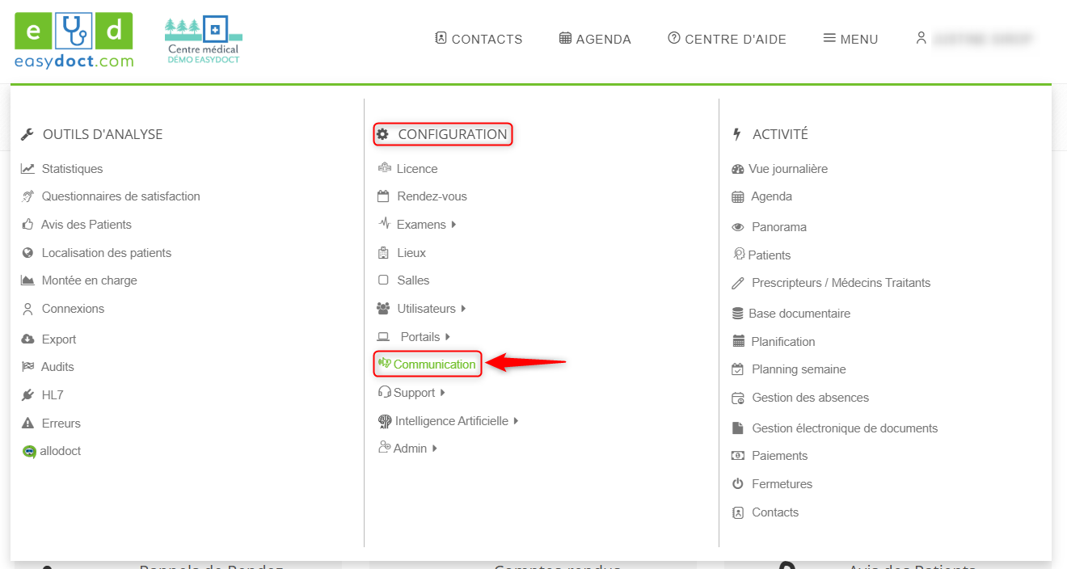This screenshot has width=1067, height=569.
Task: Click the user account name in header
Action: point(983,39)
